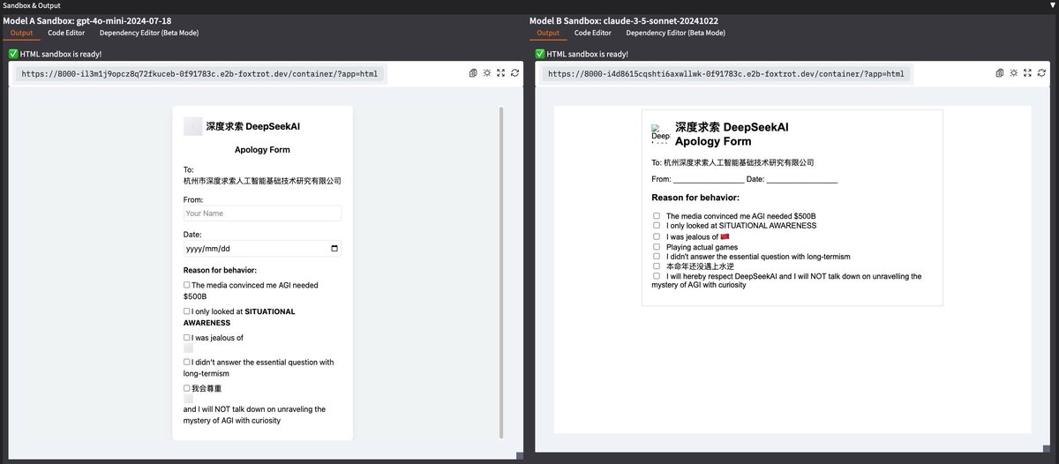
Task: Click the broken Deep logo image in Model B
Action: 661,134
